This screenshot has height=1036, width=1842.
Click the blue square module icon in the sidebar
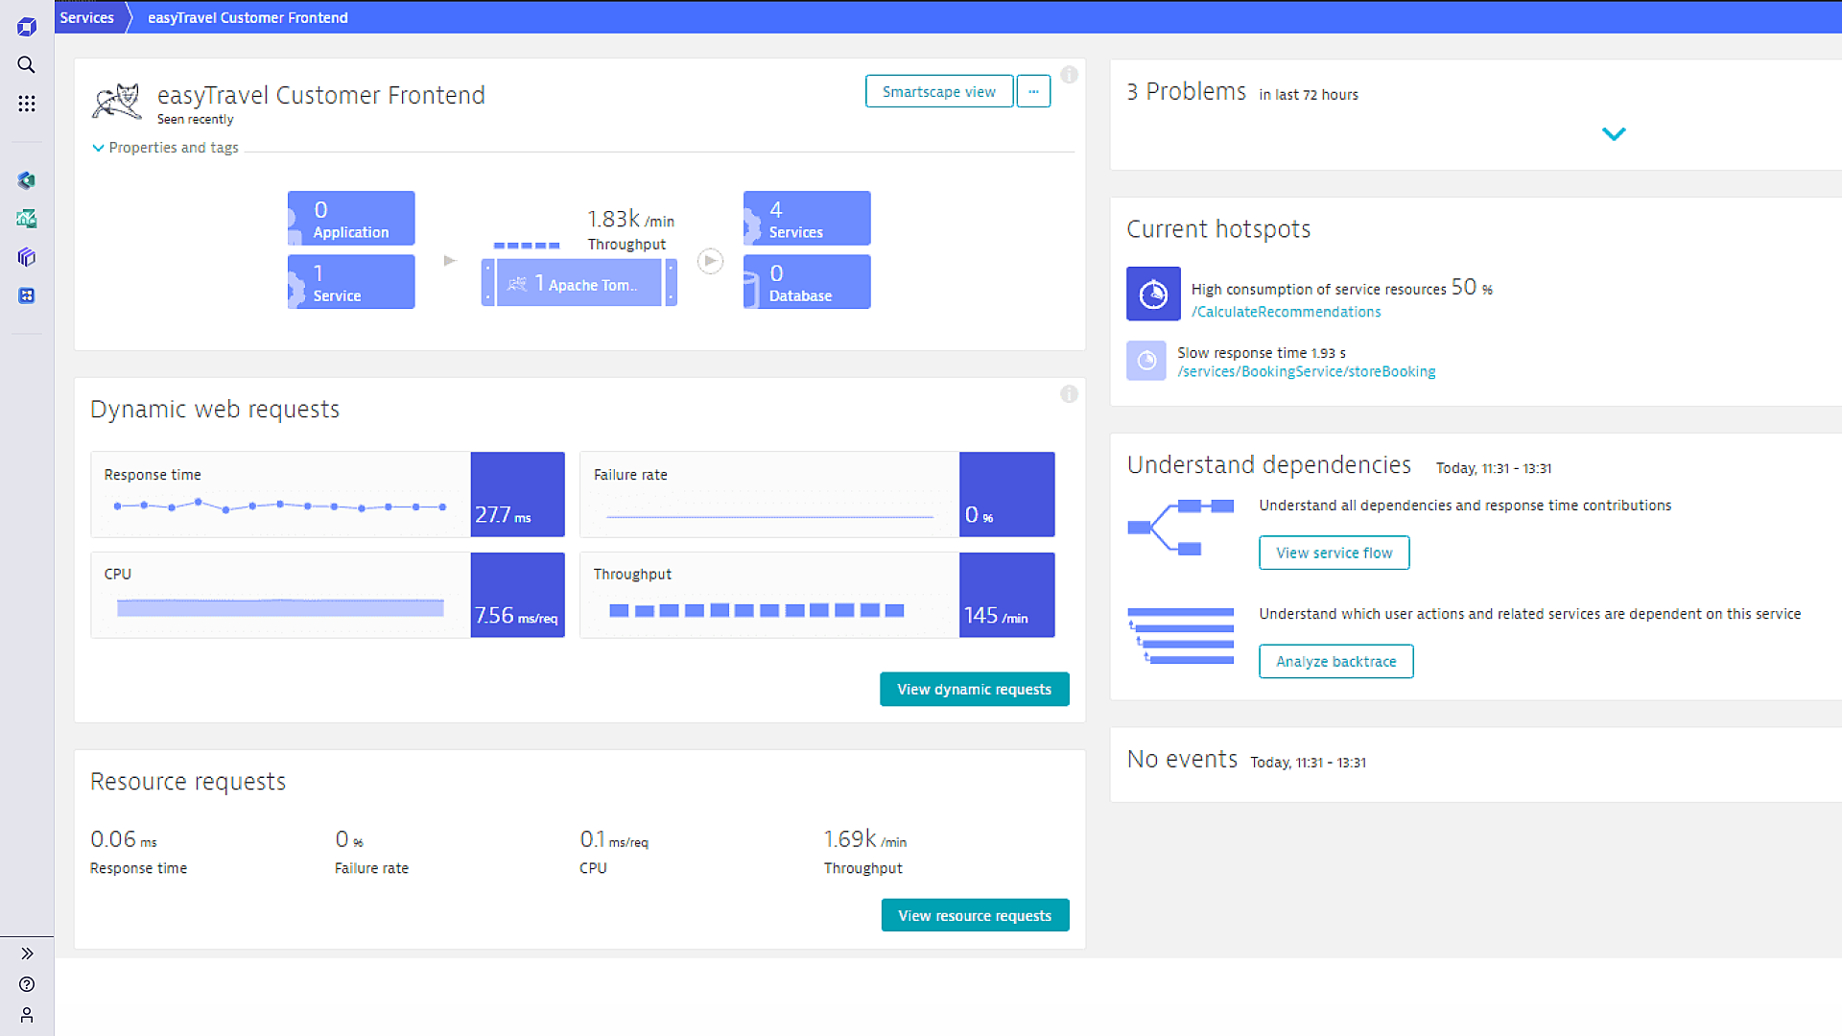[x=27, y=295]
